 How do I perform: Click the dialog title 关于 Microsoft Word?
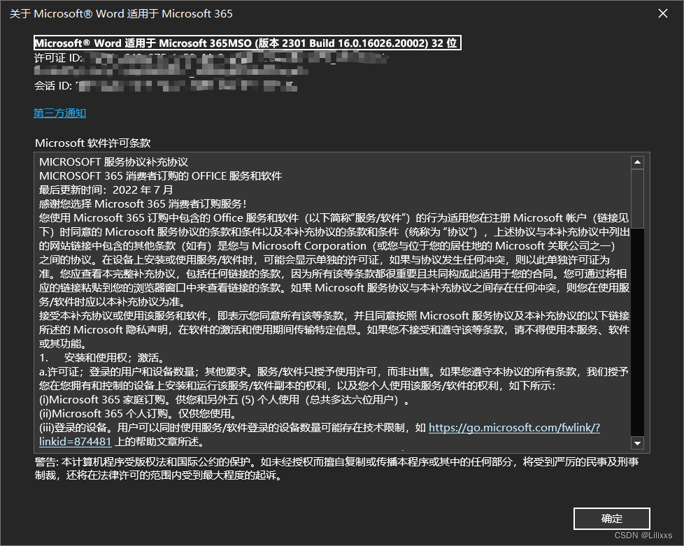[121, 13]
